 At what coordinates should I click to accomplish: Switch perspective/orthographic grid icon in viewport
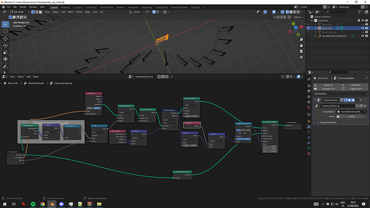[301, 57]
